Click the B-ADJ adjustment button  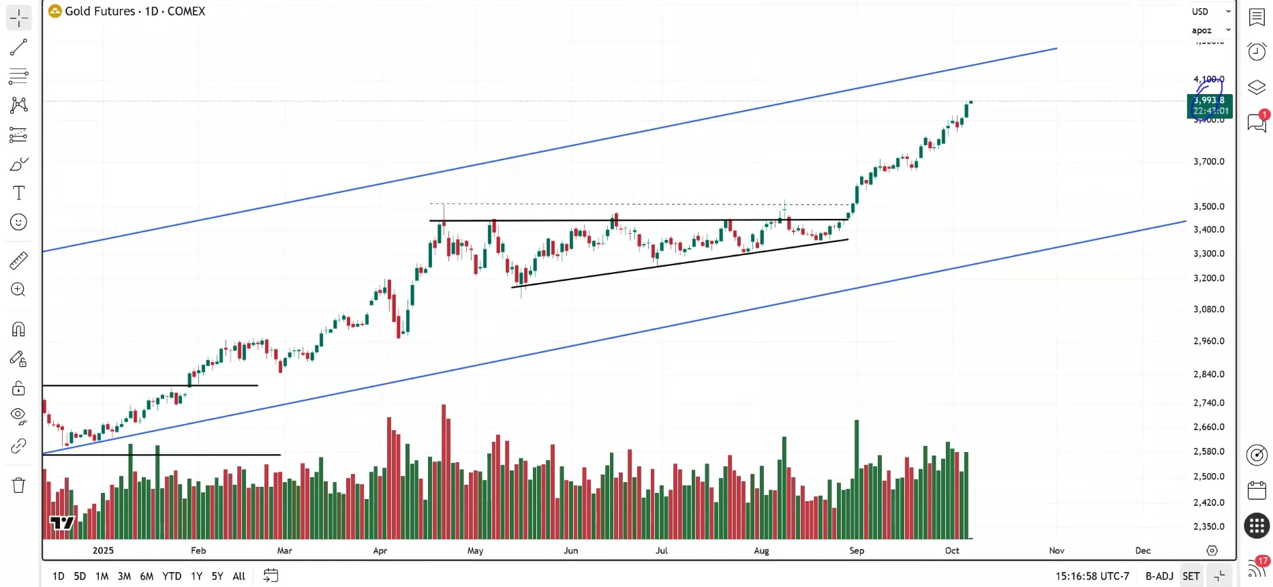pyautogui.click(x=1159, y=576)
